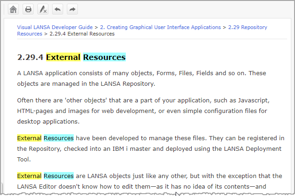This screenshot has height=196, width=295.
Task: Click the word 'Tool.' ending the paragraph
Action: pos(24,160)
